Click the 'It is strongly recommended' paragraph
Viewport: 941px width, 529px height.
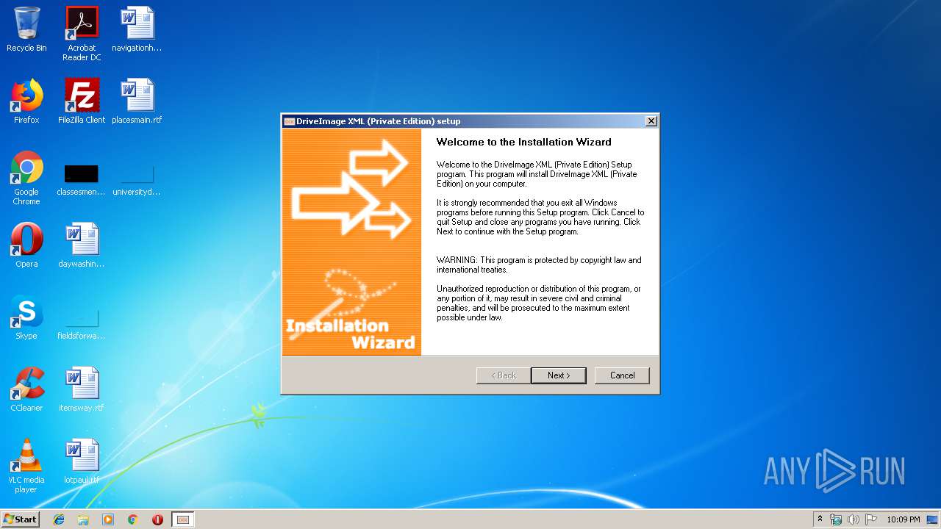coord(540,217)
